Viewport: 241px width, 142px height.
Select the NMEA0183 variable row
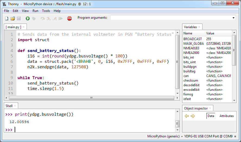pos(207,48)
